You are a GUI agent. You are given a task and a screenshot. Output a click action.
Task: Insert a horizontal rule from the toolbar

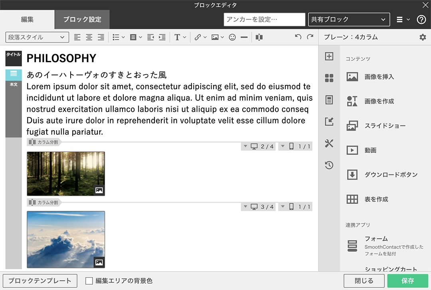click(x=244, y=37)
